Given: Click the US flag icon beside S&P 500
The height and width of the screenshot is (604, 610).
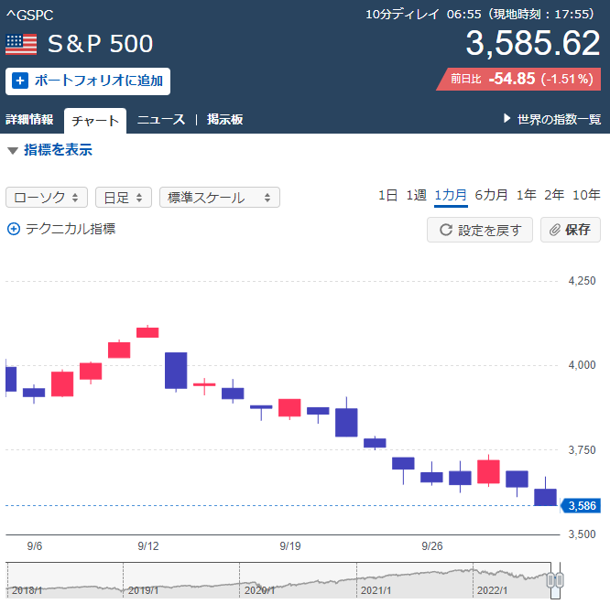Looking at the screenshot, I should pyautogui.click(x=21, y=44).
